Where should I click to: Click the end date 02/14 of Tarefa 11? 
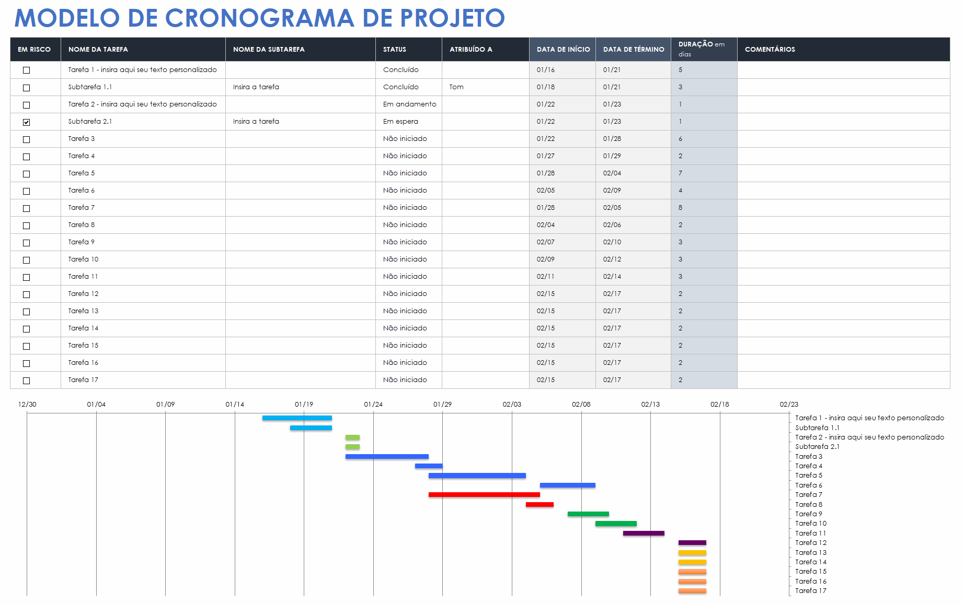(634, 277)
